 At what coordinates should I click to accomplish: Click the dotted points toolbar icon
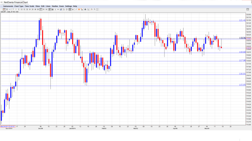point(58,9)
